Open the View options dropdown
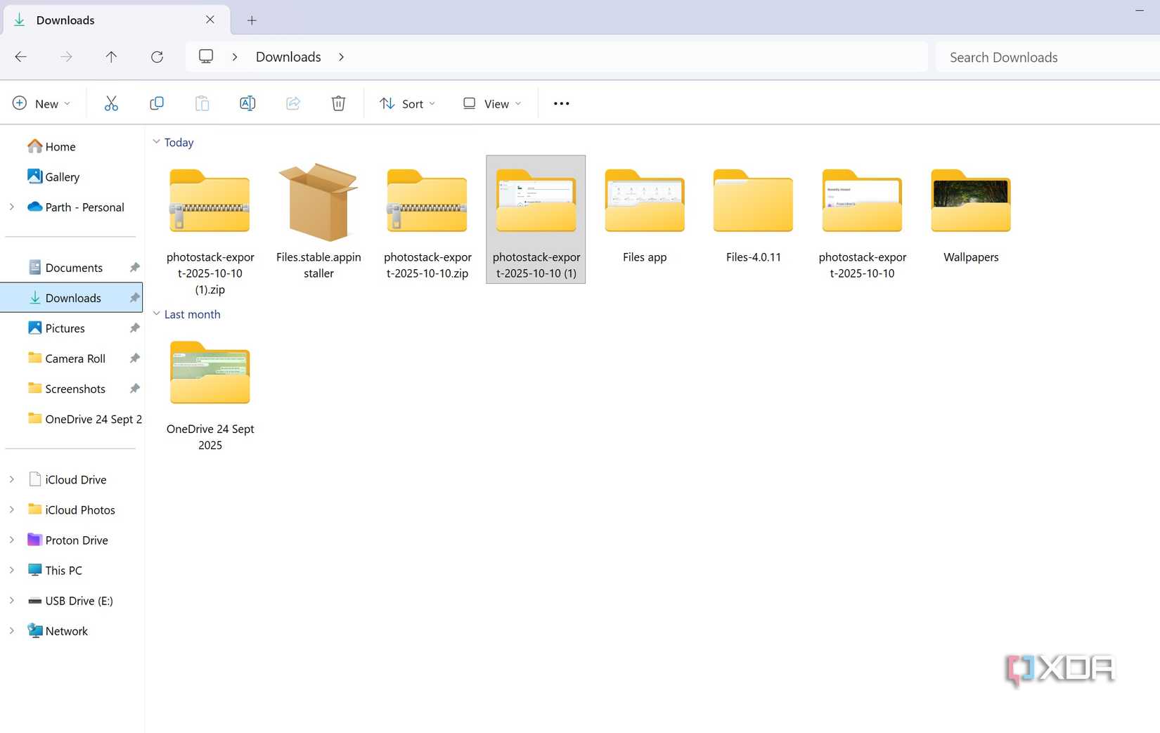This screenshot has width=1160, height=733. [491, 103]
